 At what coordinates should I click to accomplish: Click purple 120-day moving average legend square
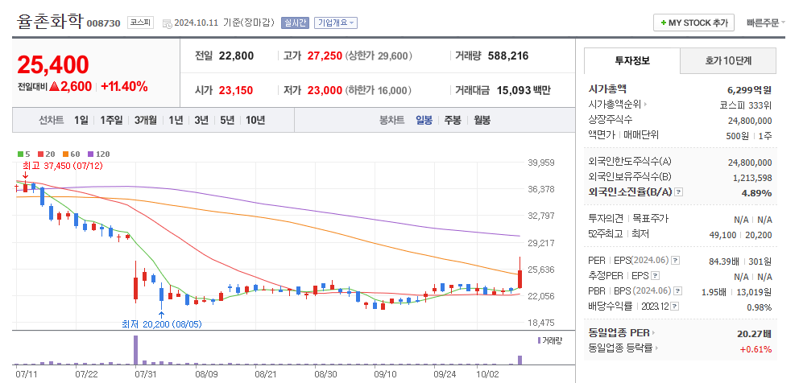click(x=91, y=154)
